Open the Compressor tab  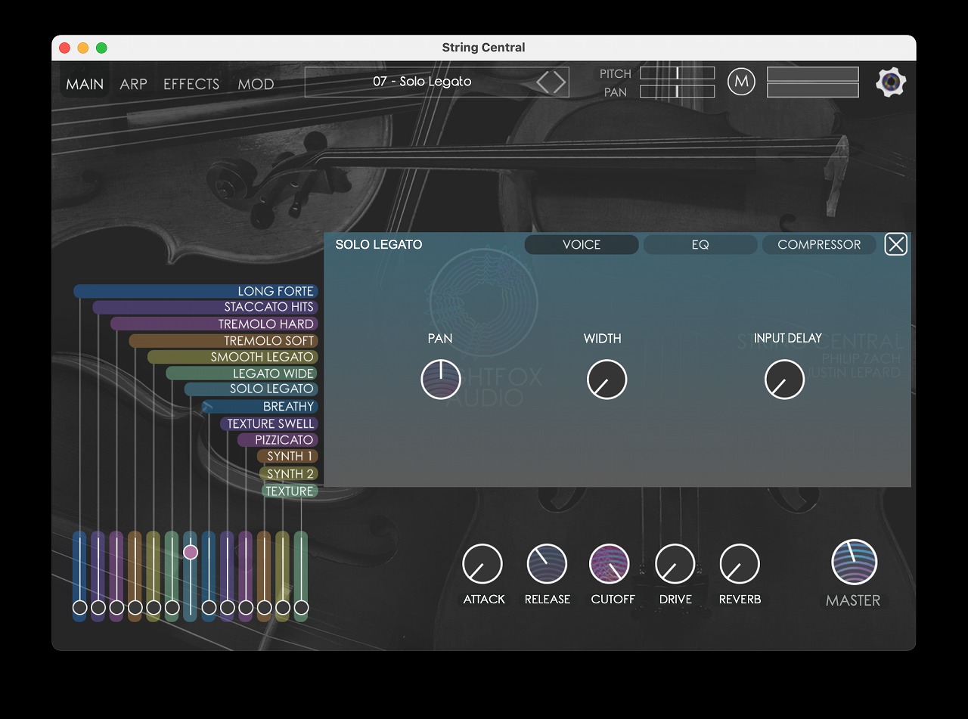click(x=818, y=245)
